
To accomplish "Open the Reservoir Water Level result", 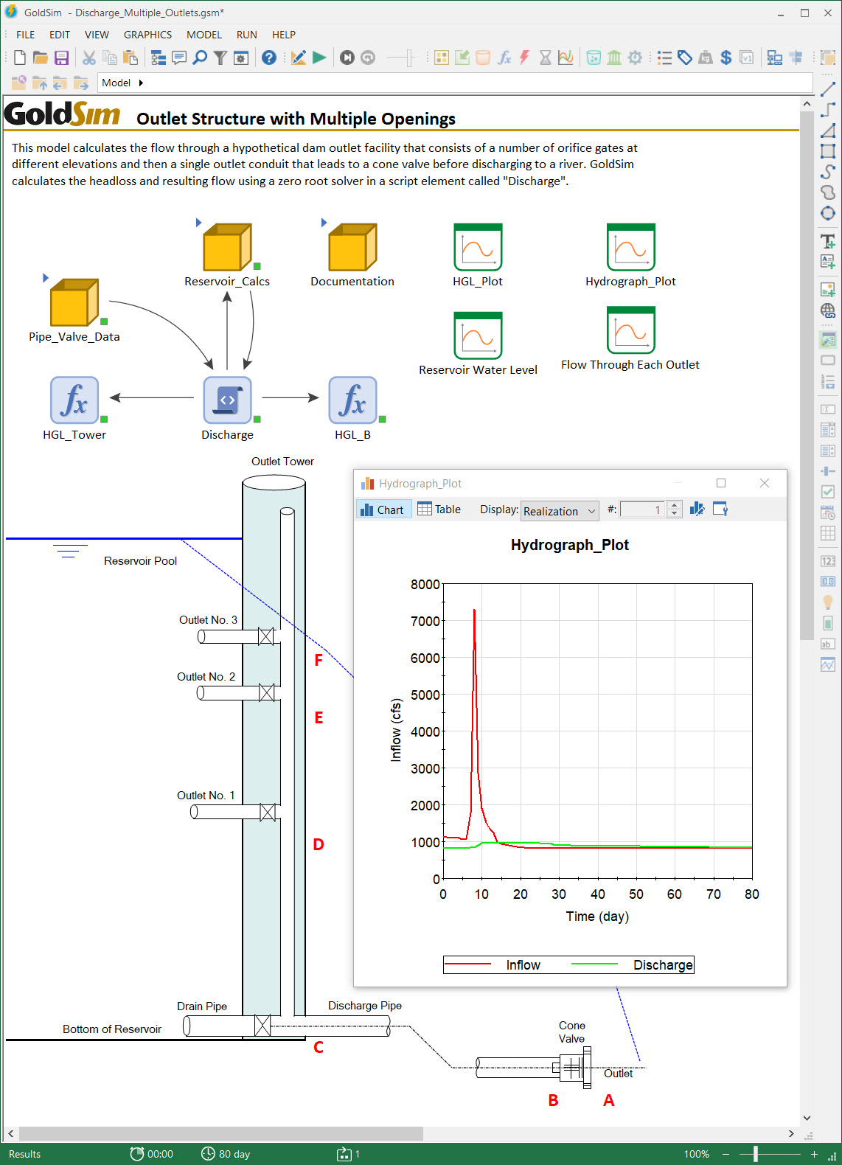I will click(x=478, y=335).
